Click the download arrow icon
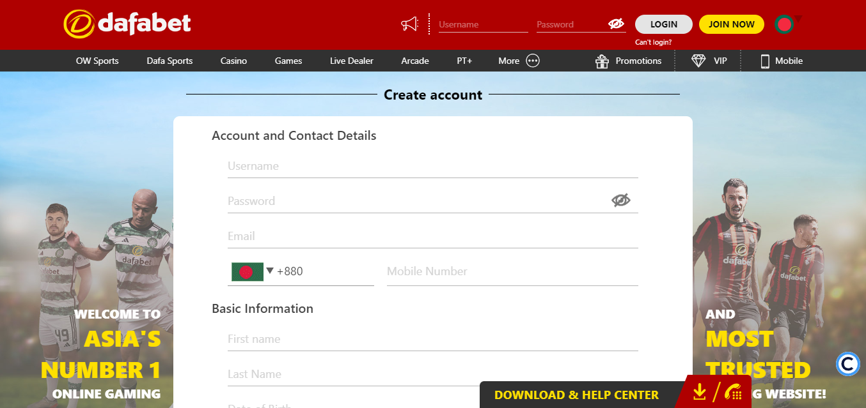Image resolution: width=866 pixels, height=408 pixels. coord(700,391)
